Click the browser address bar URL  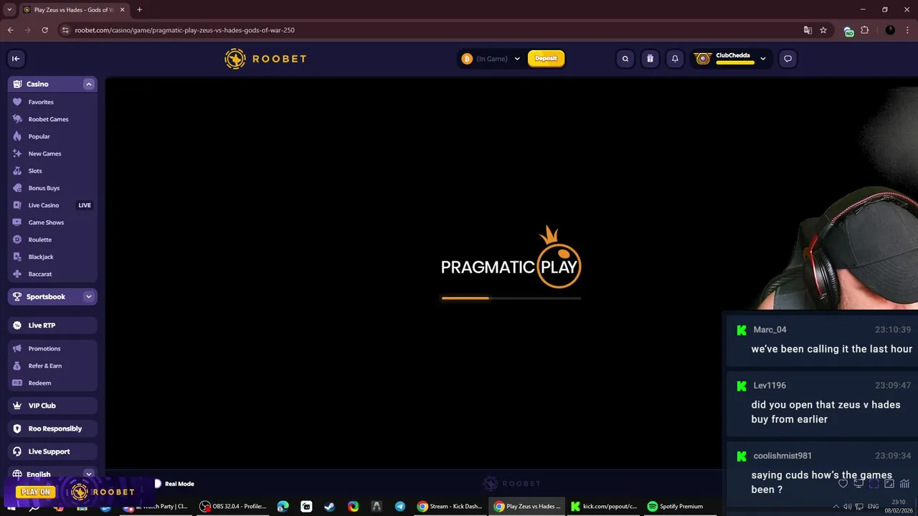click(x=185, y=30)
